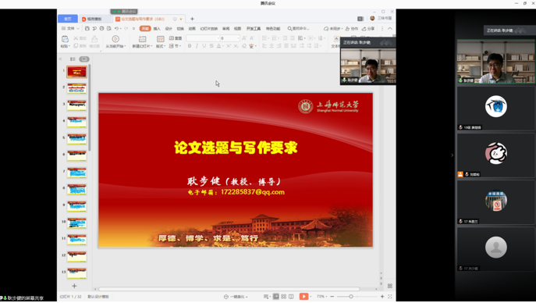Toggle Italic formatting in the ribbon

(197, 46)
